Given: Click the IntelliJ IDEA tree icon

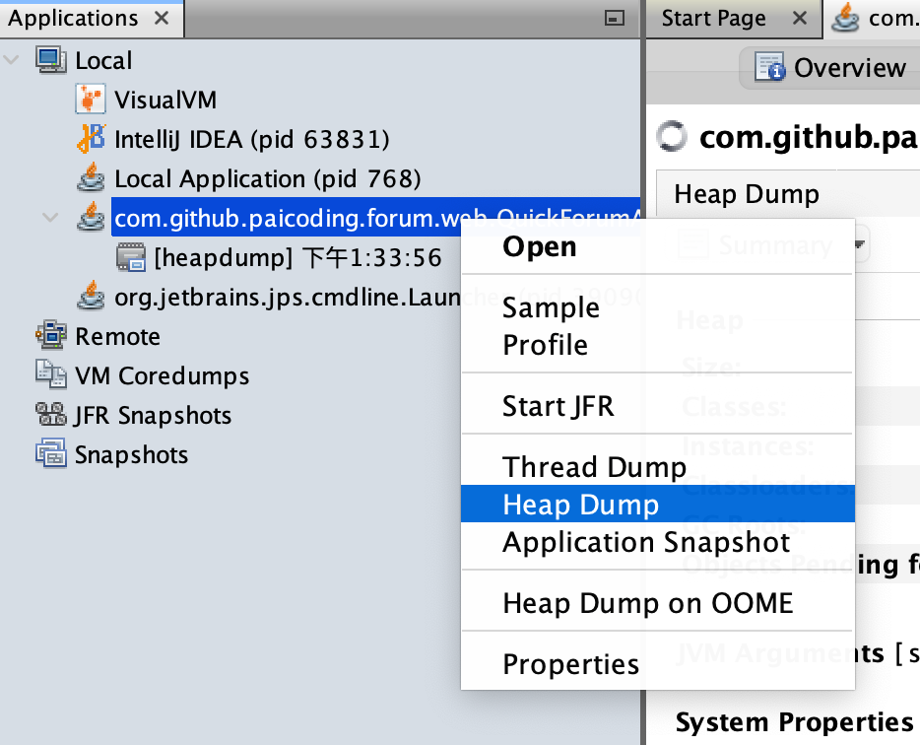Looking at the screenshot, I should point(92,139).
